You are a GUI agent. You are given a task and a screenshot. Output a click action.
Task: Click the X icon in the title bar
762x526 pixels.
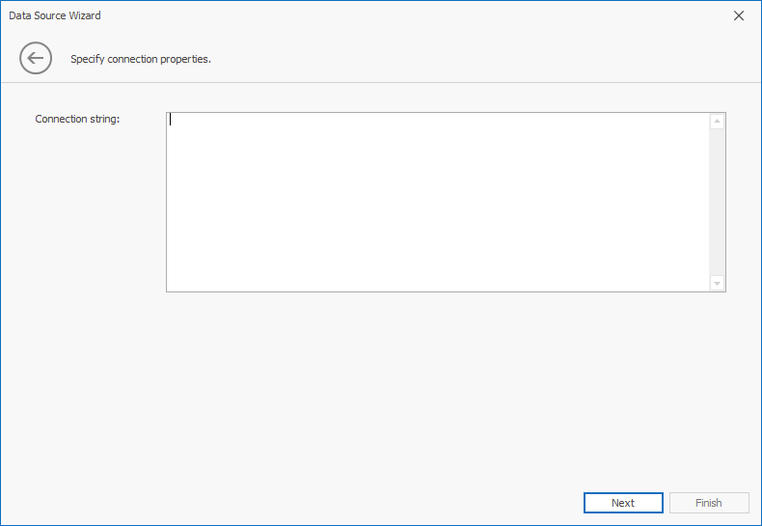coord(739,15)
